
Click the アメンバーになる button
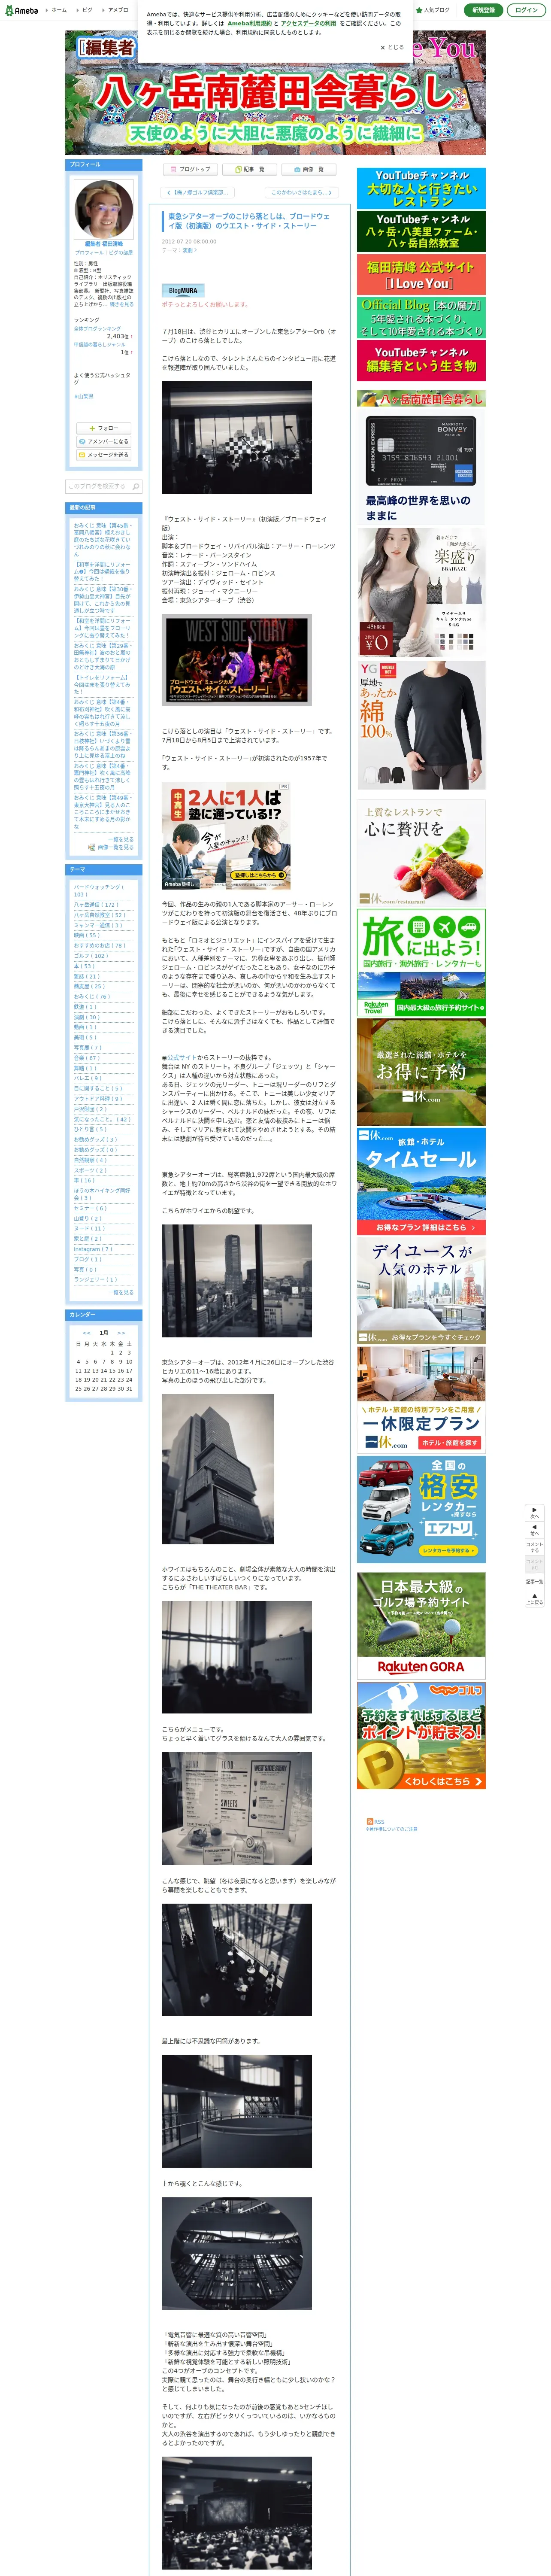coord(103,441)
